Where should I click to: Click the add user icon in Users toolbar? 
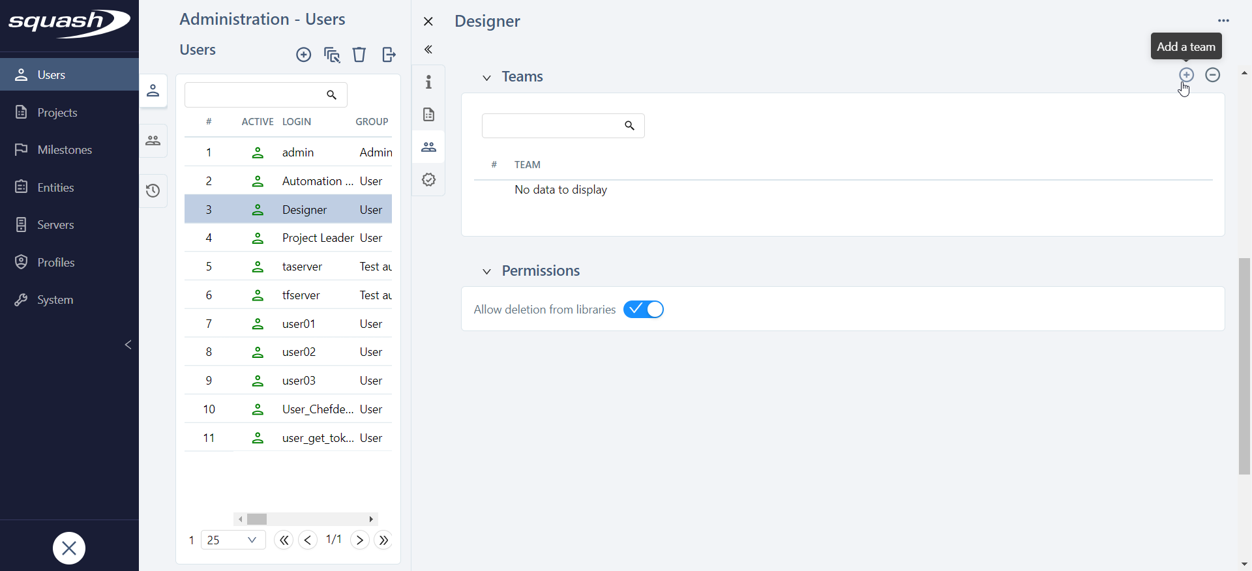pos(303,55)
